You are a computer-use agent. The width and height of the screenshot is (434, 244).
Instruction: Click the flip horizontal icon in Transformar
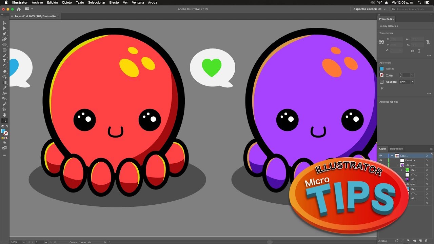click(413, 51)
